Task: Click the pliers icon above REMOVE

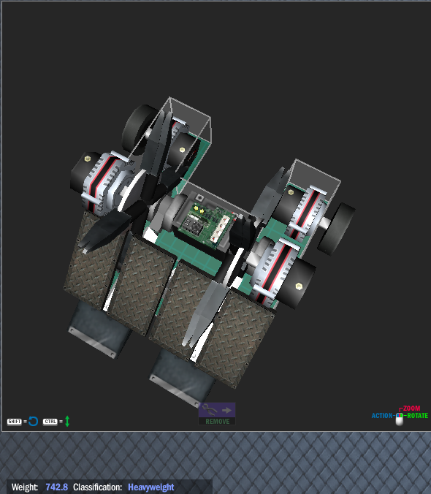Action: click(x=210, y=410)
